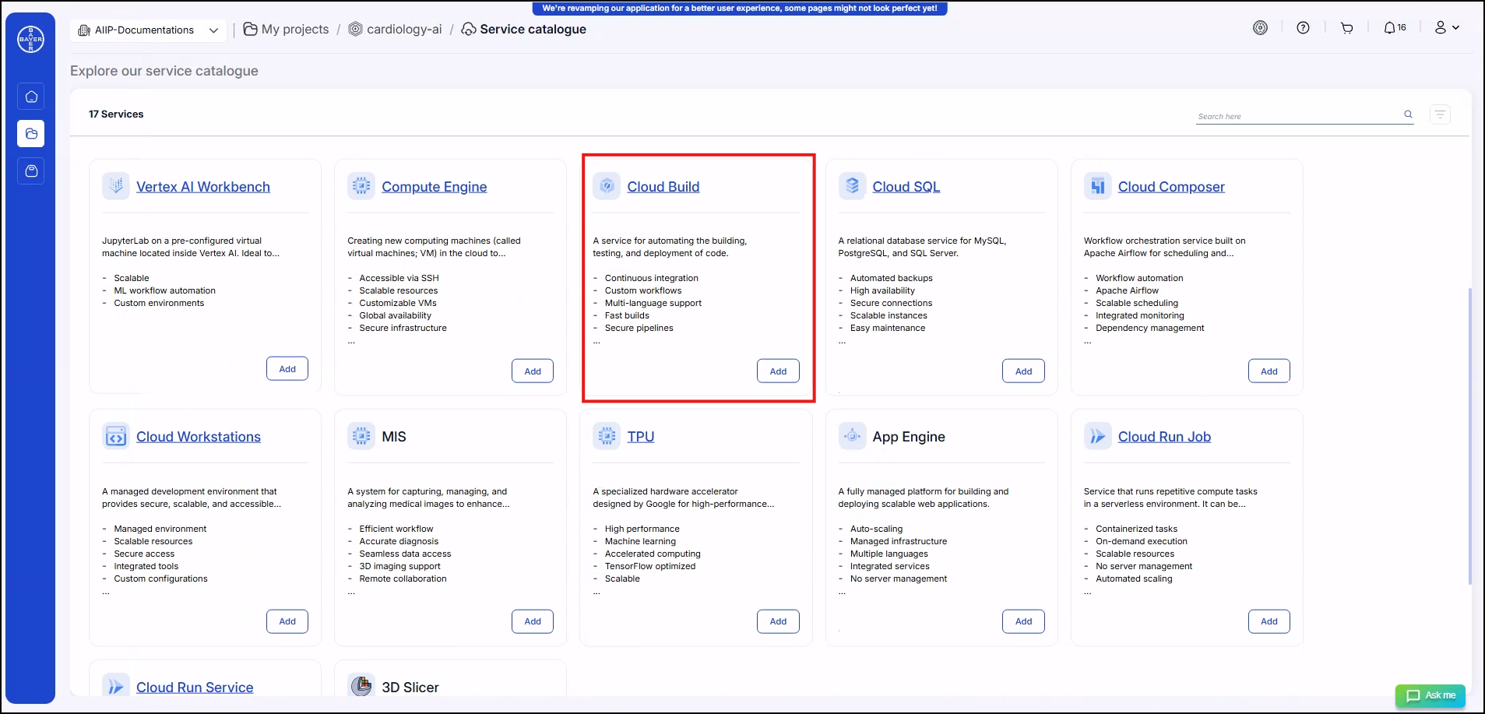Add App Engine service
This screenshot has height=714, width=1485.
(x=1023, y=621)
